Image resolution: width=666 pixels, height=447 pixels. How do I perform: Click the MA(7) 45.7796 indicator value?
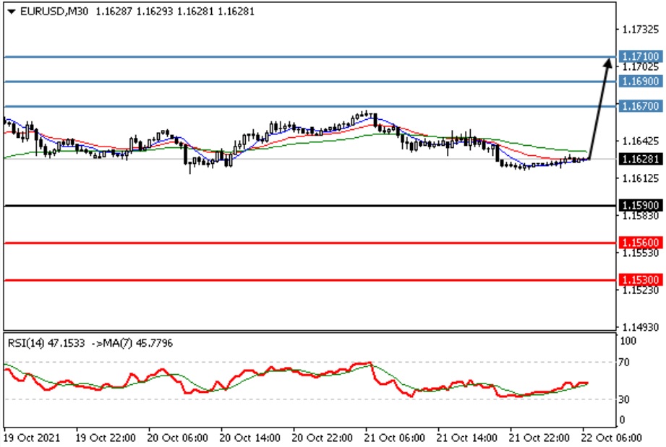click(x=137, y=343)
